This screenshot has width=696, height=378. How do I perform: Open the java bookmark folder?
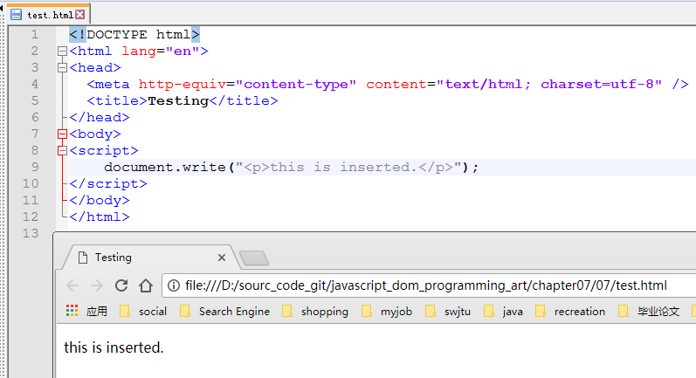(503, 311)
